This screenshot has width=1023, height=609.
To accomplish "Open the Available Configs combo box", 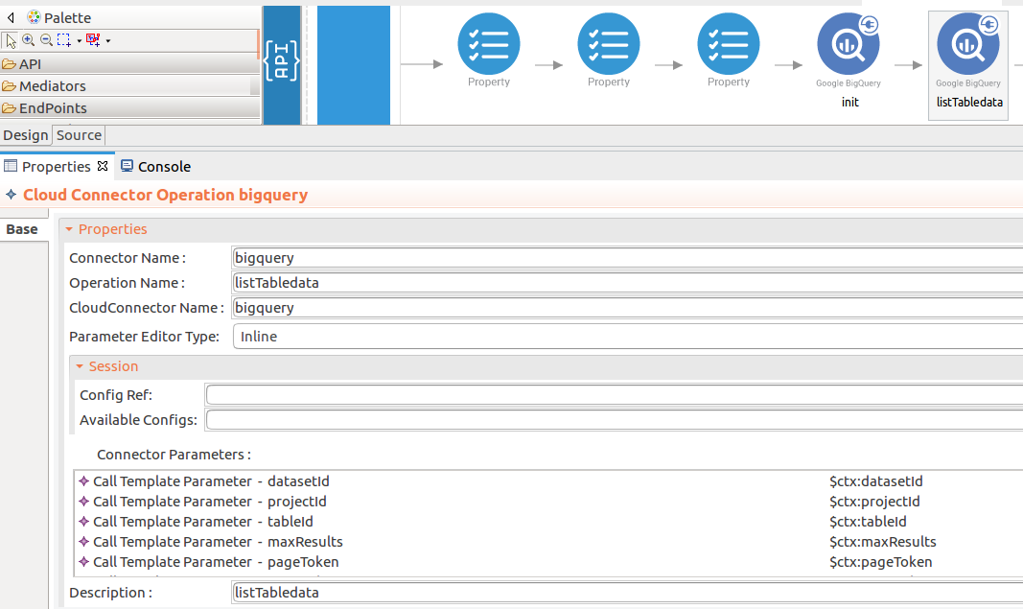I will click(615, 420).
